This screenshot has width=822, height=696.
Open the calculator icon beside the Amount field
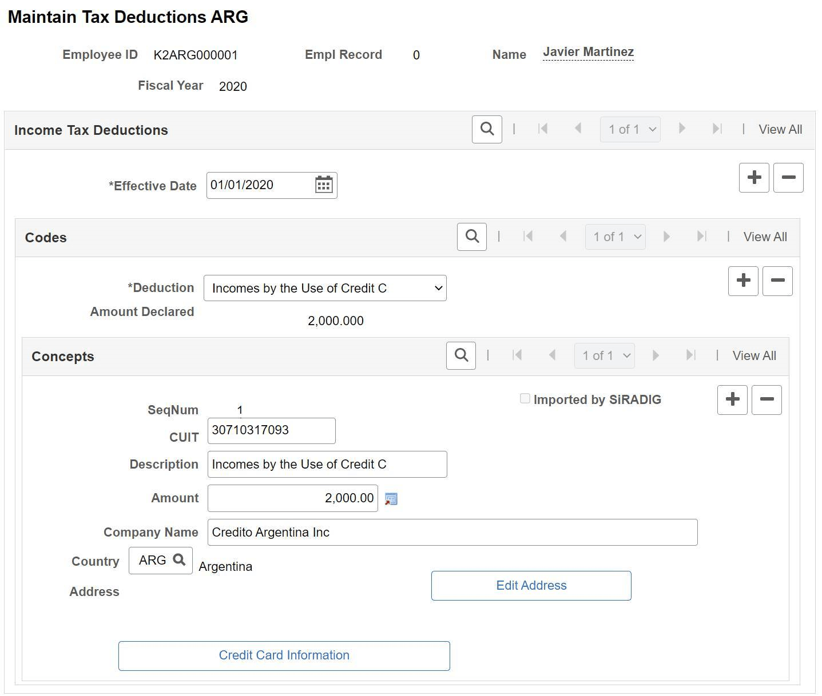[x=391, y=498]
